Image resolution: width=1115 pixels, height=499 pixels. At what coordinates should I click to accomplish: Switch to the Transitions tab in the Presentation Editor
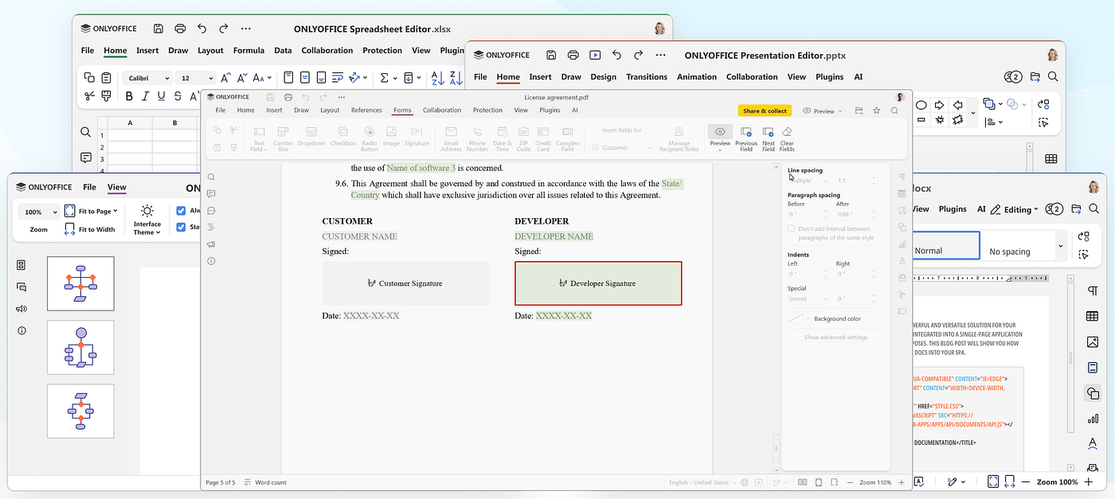pos(647,77)
